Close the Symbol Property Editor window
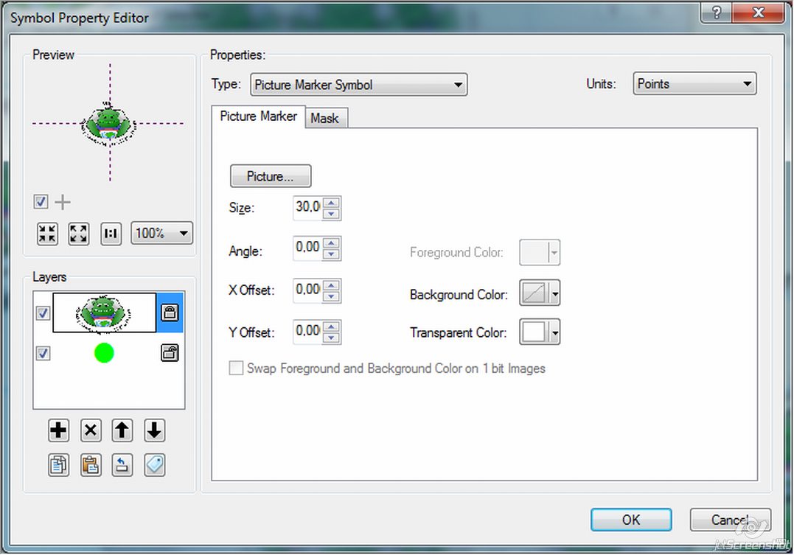This screenshot has width=794, height=555. point(759,12)
